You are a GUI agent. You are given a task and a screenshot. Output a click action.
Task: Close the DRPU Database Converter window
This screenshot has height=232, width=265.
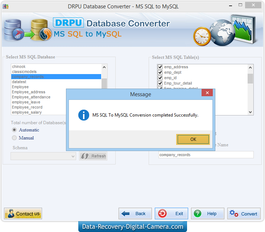253,5
